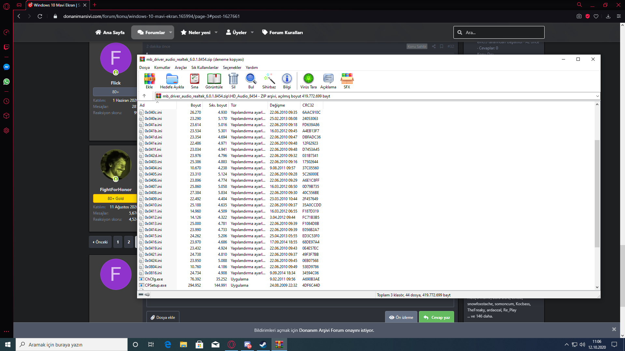
Task: Open Forum Kuralları link
Action: point(283,32)
